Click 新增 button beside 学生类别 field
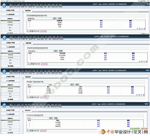This screenshot has height=136, width=150. tap(61, 51)
